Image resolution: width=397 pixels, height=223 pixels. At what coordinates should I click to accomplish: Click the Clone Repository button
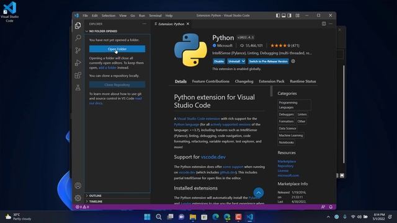[117, 85]
